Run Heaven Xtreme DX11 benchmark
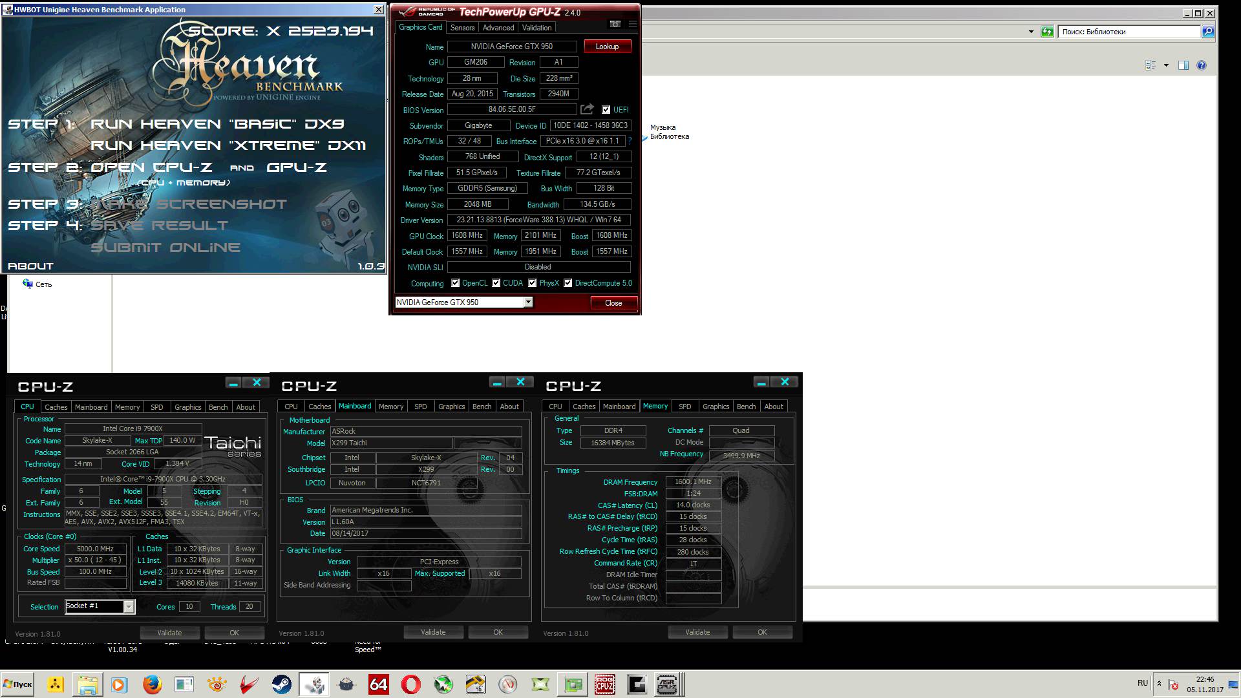 click(228, 145)
